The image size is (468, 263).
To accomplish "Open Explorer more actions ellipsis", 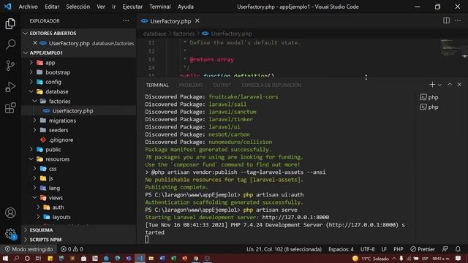I will [x=126, y=20].
